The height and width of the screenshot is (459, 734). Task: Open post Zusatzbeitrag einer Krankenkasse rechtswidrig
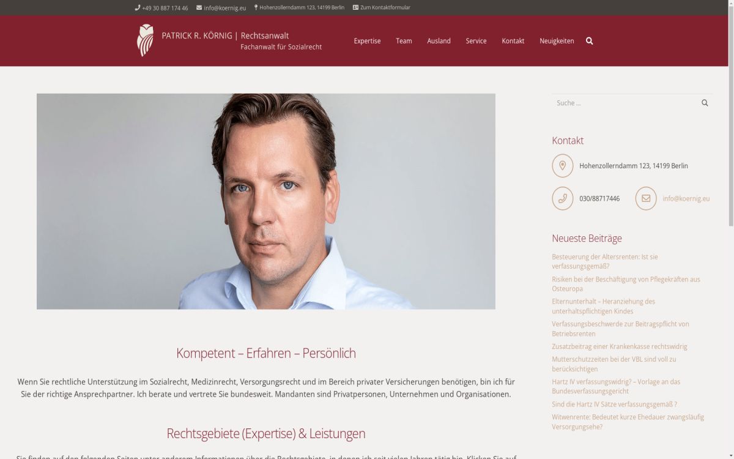coord(619,346)
